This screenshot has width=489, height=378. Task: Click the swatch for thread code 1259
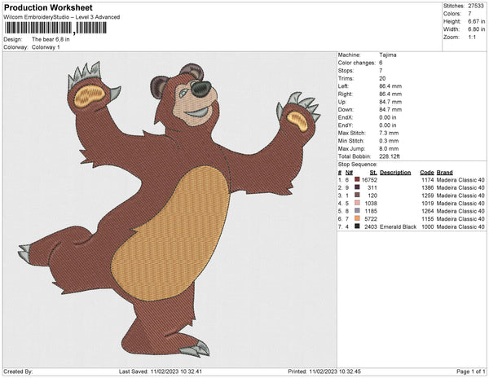pos(357,195)
